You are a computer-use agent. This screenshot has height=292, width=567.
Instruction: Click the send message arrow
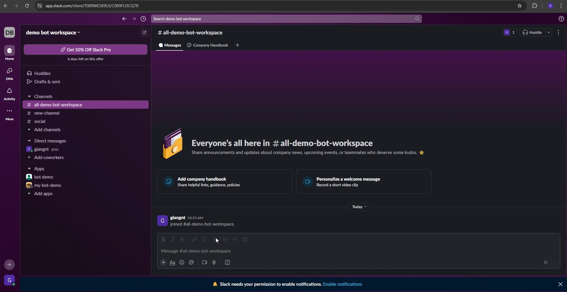(546, 262)
